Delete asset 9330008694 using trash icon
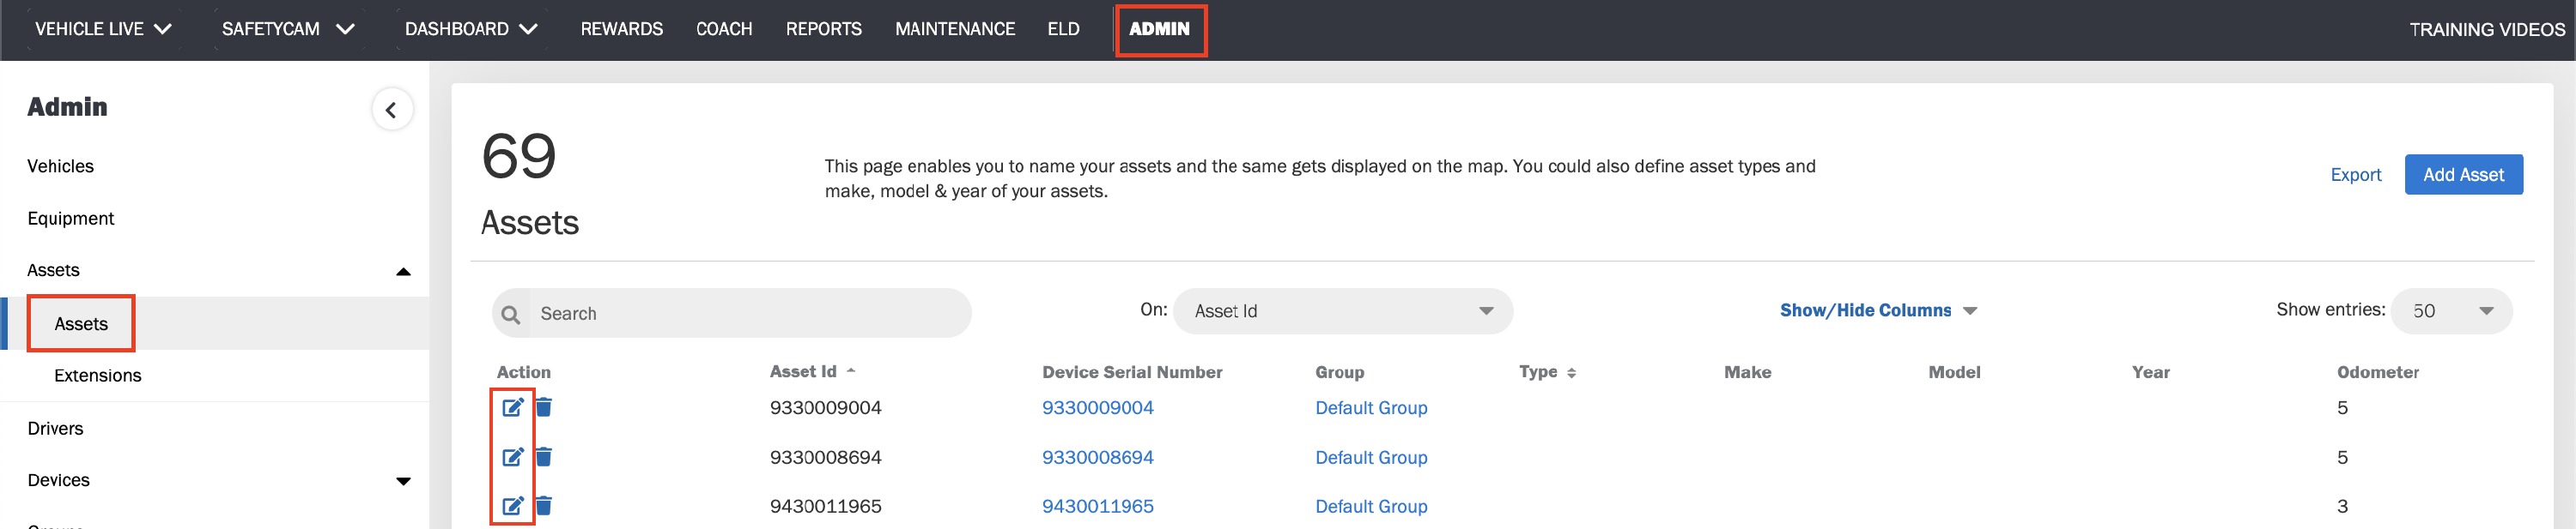2576x529 pixels. tap(543, 457)
